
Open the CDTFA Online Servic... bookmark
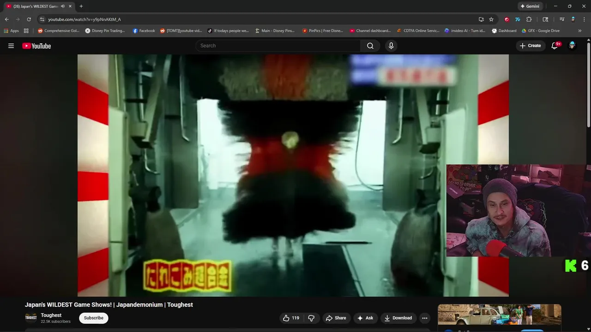[x=418, y=31]
